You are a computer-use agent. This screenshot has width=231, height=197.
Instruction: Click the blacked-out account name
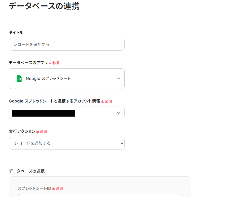(43, 113)
